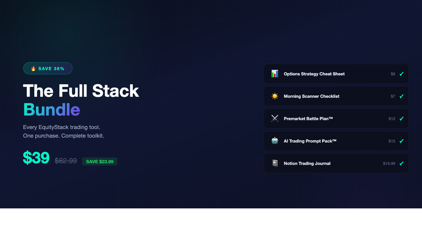Select the Morning Scanner Checklist title
Screen dimensions: 422x237
click(x=312, y=96)
